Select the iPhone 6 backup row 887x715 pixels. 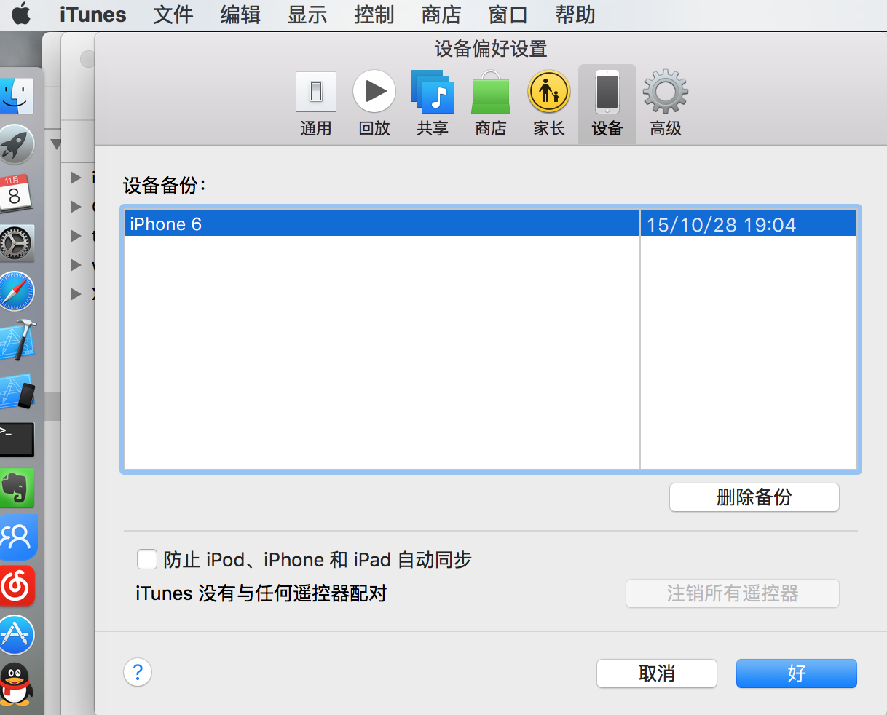[491, 224]
